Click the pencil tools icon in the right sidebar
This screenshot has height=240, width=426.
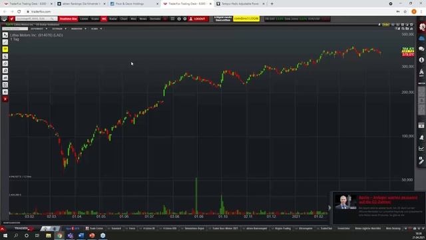pyautogui.click(x=421, y=161)
